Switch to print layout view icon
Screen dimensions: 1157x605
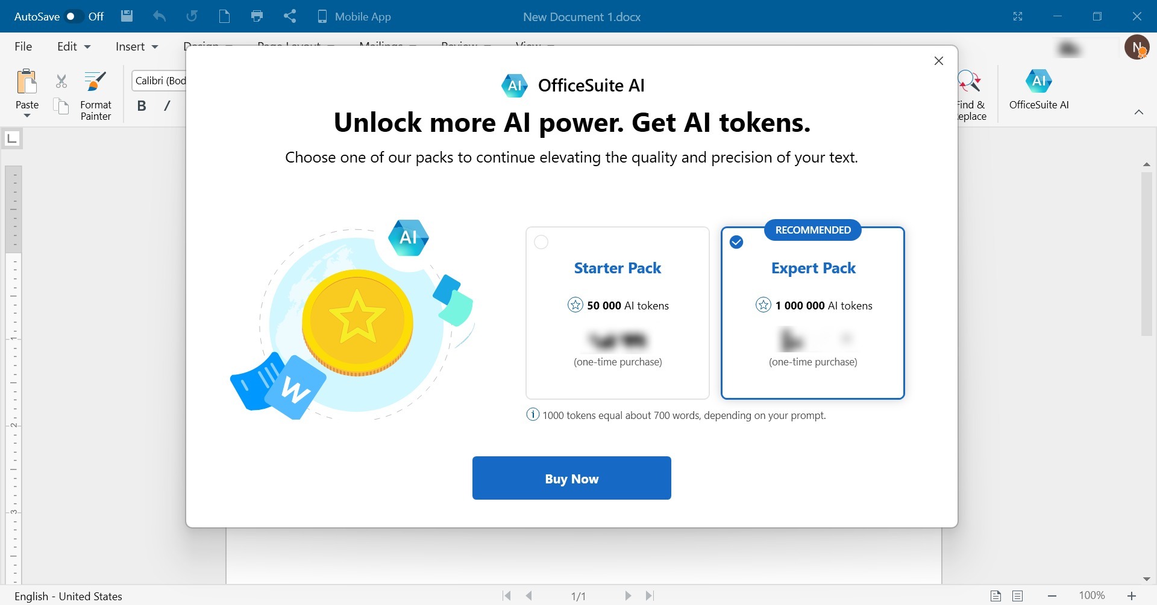click(996, 596)
